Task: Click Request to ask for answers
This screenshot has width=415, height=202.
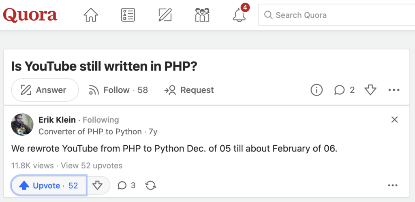Action: (189, 90)
